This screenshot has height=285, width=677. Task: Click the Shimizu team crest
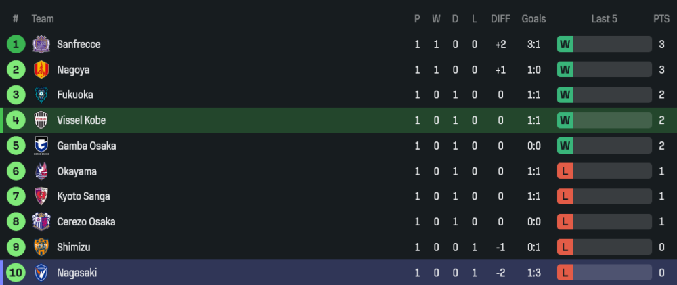pyautogui.click(x=41, y=247)
